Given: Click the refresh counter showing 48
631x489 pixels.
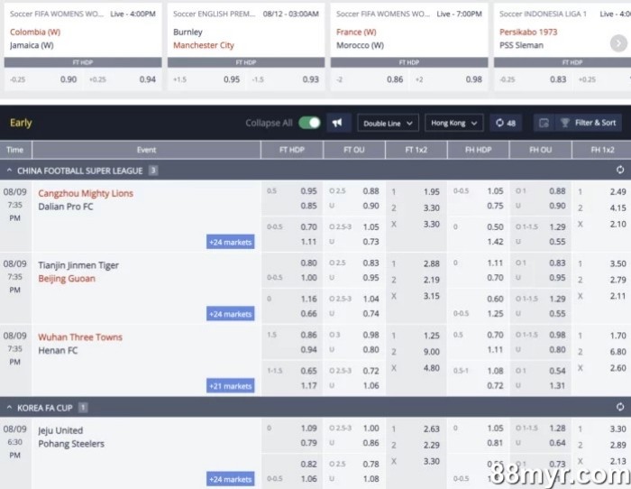Looking at the screenshot, I should coord(506,123).
